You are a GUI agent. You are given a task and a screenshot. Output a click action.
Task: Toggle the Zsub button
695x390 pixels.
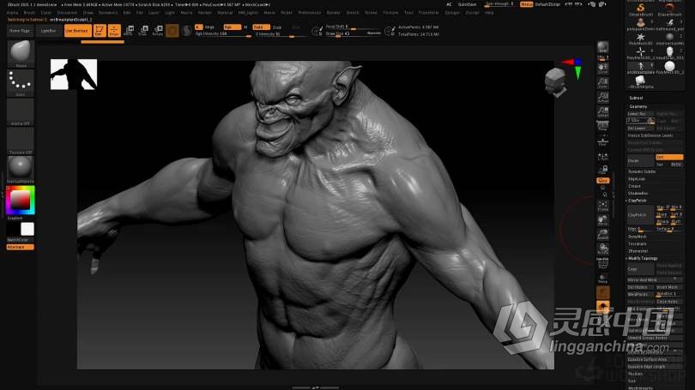point(277,27)
